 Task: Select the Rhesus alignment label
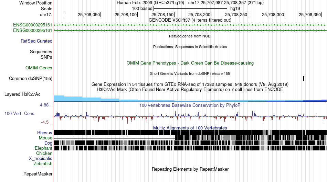pos(45,133)
